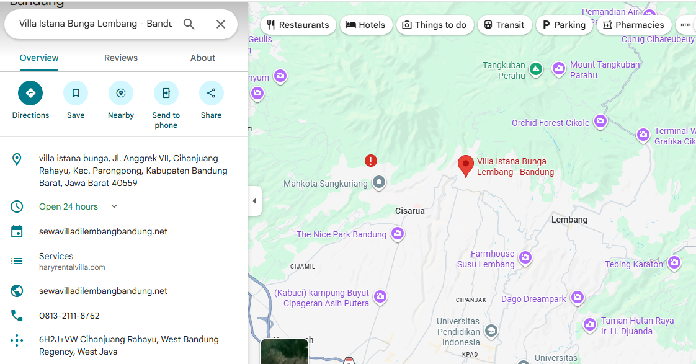Screen dimensions: 696x364
Task: Open the About tab
Action: click(203, 58)
